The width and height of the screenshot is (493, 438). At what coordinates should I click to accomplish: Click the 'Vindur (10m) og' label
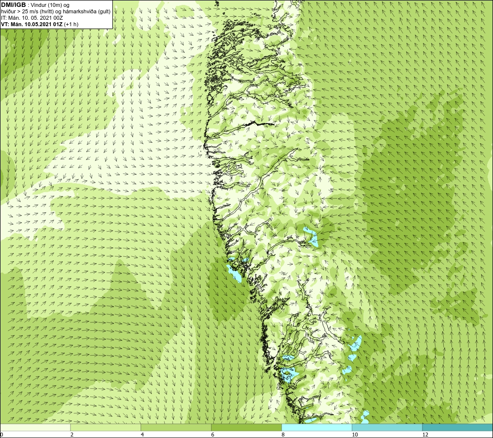point(50,5)
